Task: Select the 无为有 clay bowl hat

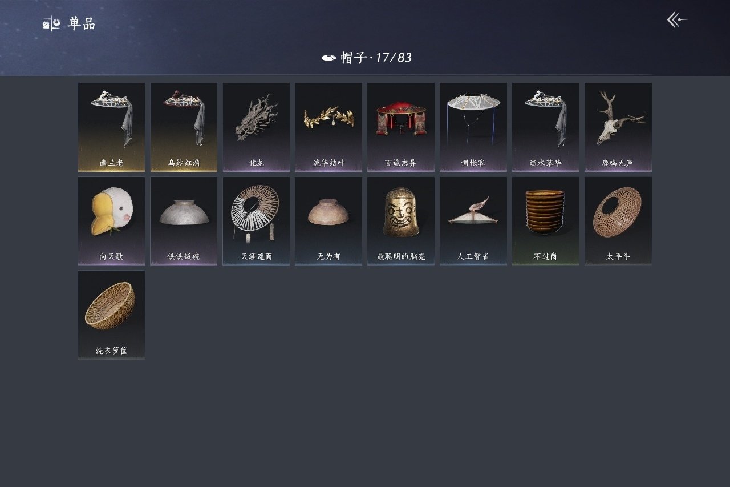Action: coord(328,221)
